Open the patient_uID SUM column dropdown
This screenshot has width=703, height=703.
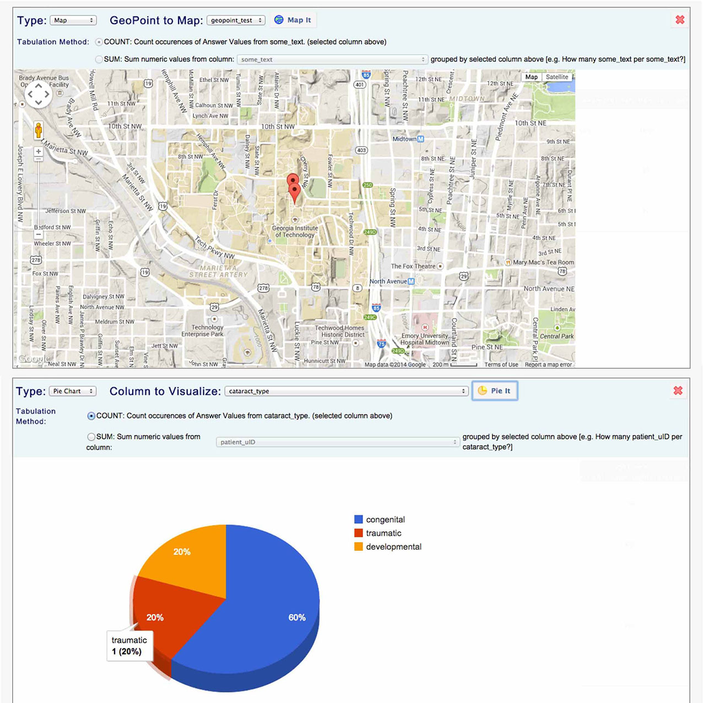338,442
